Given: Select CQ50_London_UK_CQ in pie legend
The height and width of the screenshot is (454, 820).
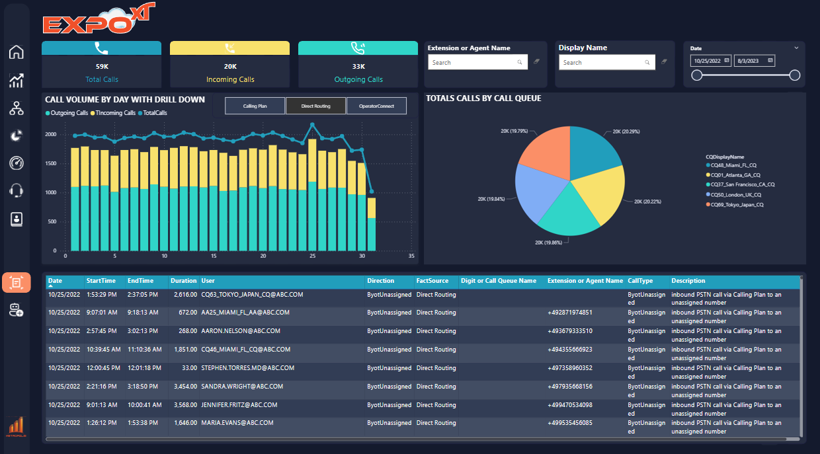Looking at the screenshot, I should [x=735, y=195].
